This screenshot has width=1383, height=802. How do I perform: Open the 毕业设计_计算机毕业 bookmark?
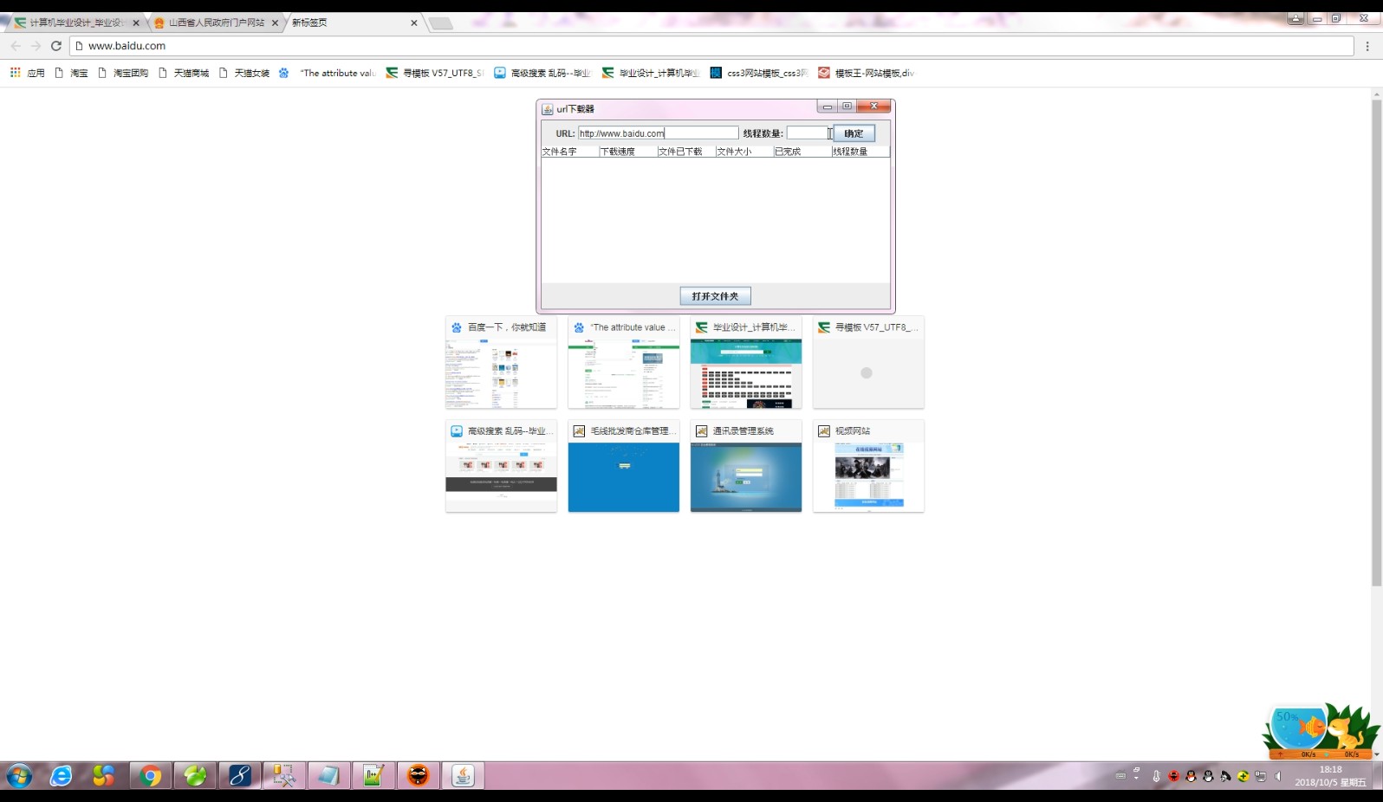click(651, 73)
